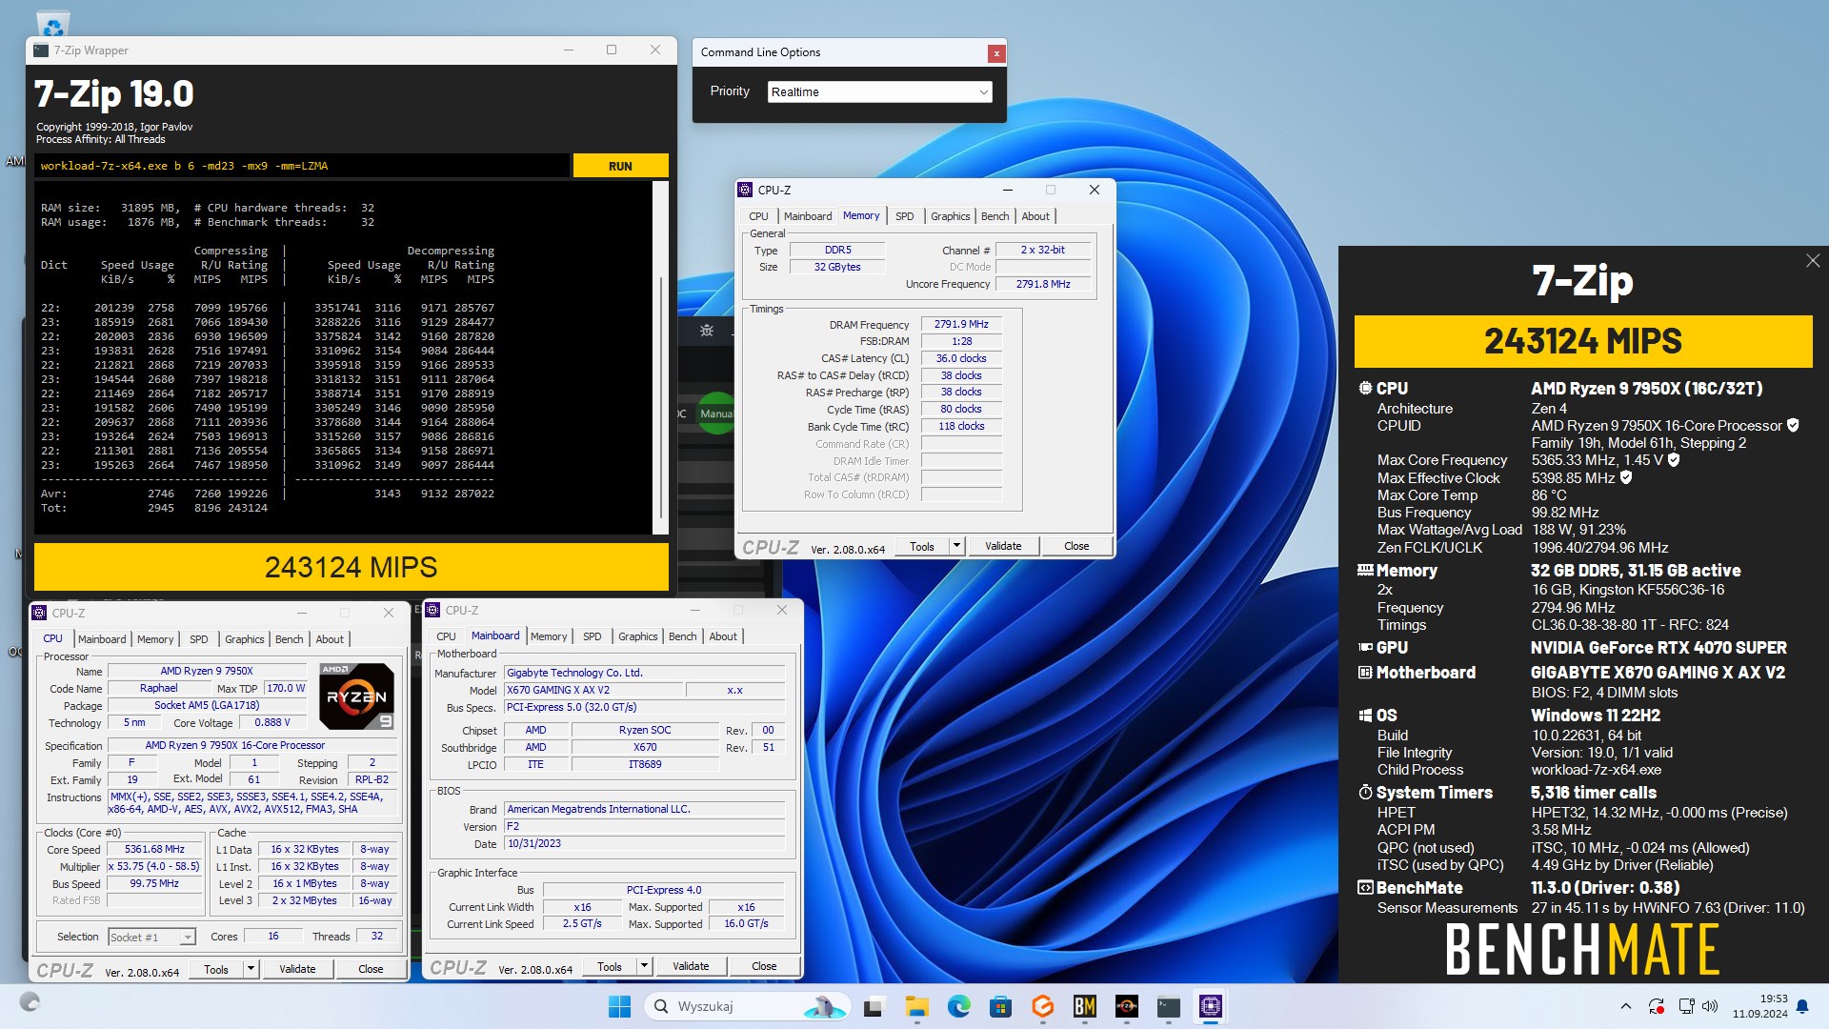Open the About tab in the Memory CPU-Z window
This screenshot has width=1829, height=1029.
[x=1035, y=216]
